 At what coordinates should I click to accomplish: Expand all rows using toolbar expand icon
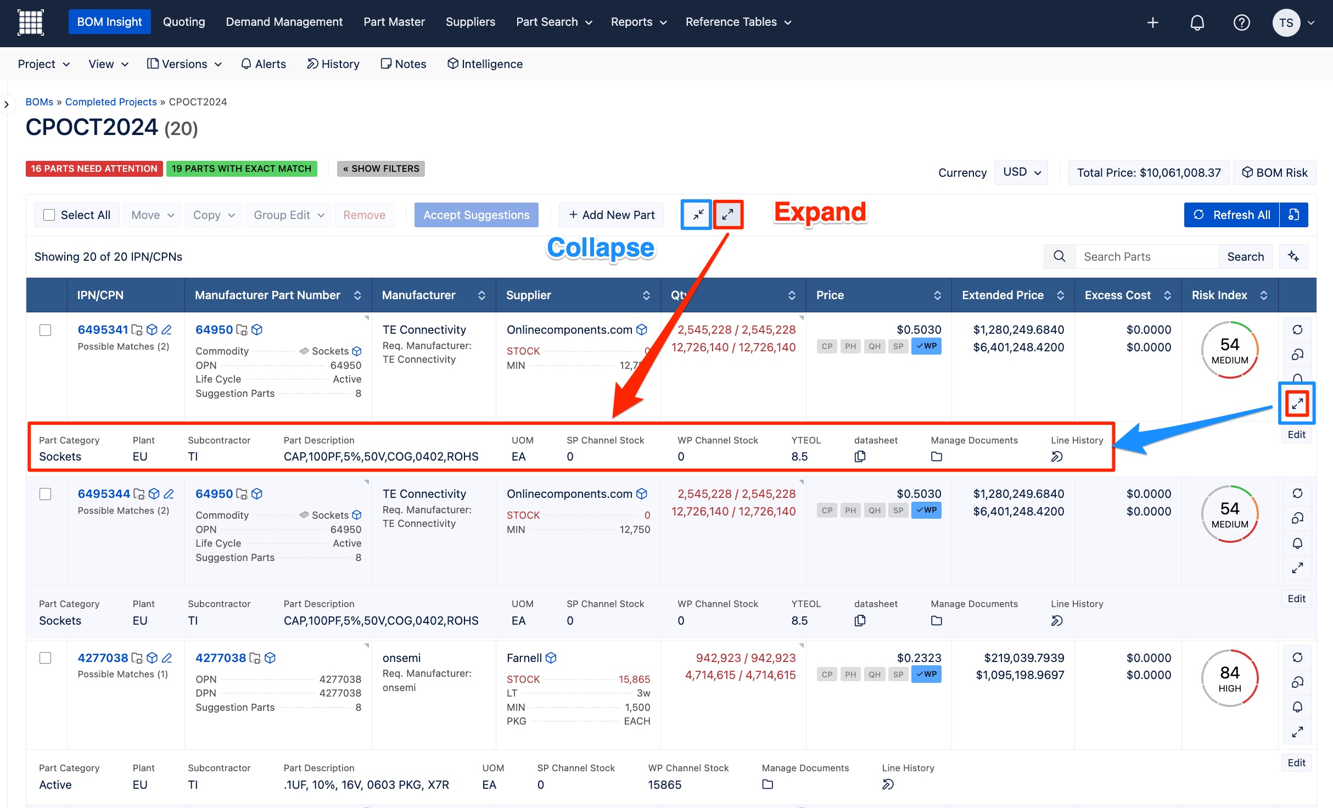point(728,215)
